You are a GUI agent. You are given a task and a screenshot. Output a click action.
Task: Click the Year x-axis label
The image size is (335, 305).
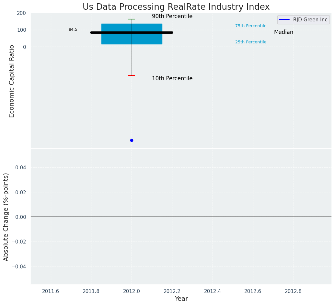181,299
